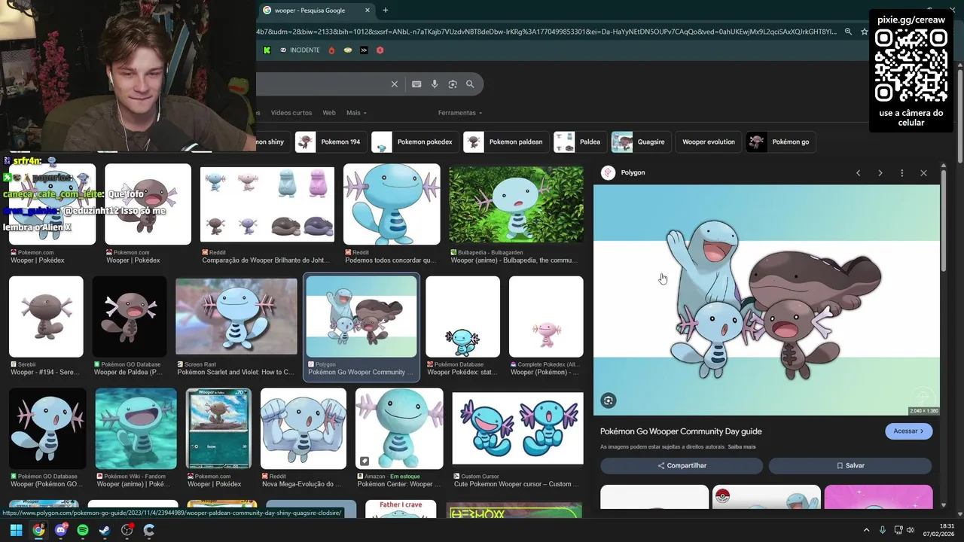Click the zoom icon in address bar
The image size is (964, 542).
pos(848,32)
